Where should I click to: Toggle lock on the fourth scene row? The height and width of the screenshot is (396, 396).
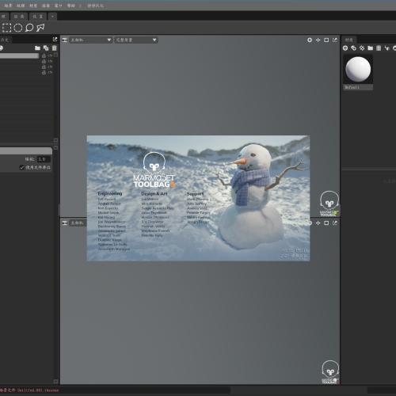point(44,72)
